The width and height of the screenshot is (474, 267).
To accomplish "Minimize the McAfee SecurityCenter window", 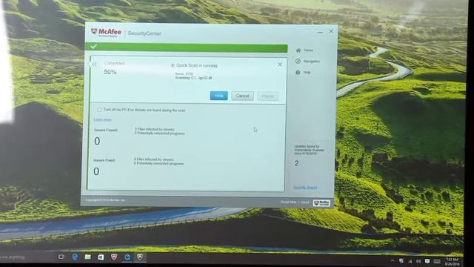I will pos(320,32).
